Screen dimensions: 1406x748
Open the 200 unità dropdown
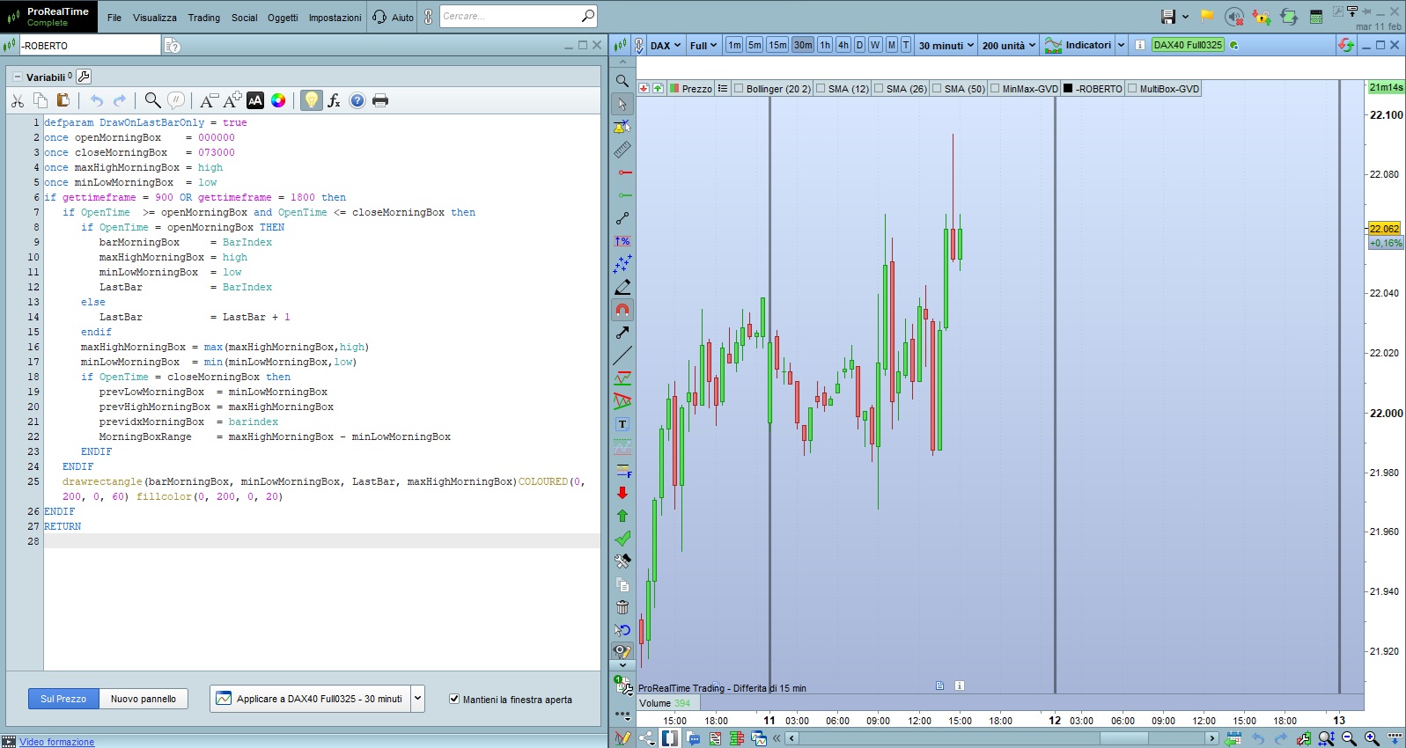(x=1009, y=45)
